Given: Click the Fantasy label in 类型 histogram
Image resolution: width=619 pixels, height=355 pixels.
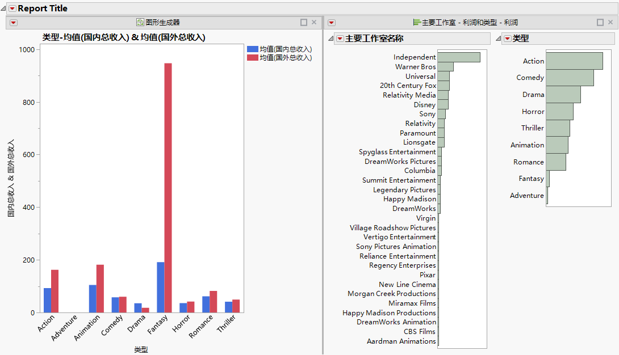Looking at the screenshot, I should coord(531,179).
